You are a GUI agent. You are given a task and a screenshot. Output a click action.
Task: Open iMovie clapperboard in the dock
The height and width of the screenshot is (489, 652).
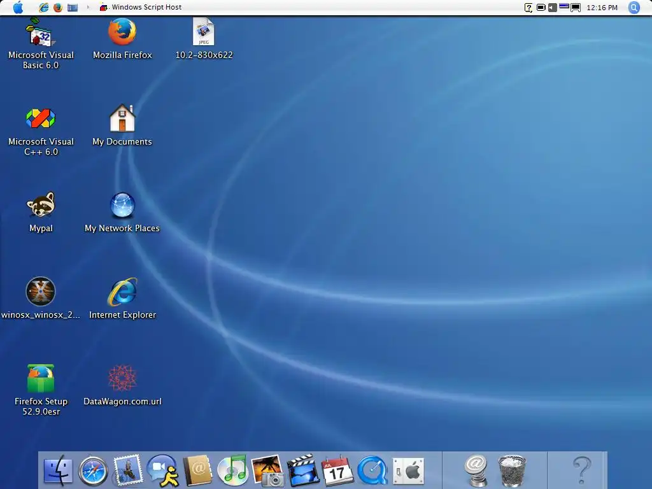pyautogui.click(x=302, y=471)
